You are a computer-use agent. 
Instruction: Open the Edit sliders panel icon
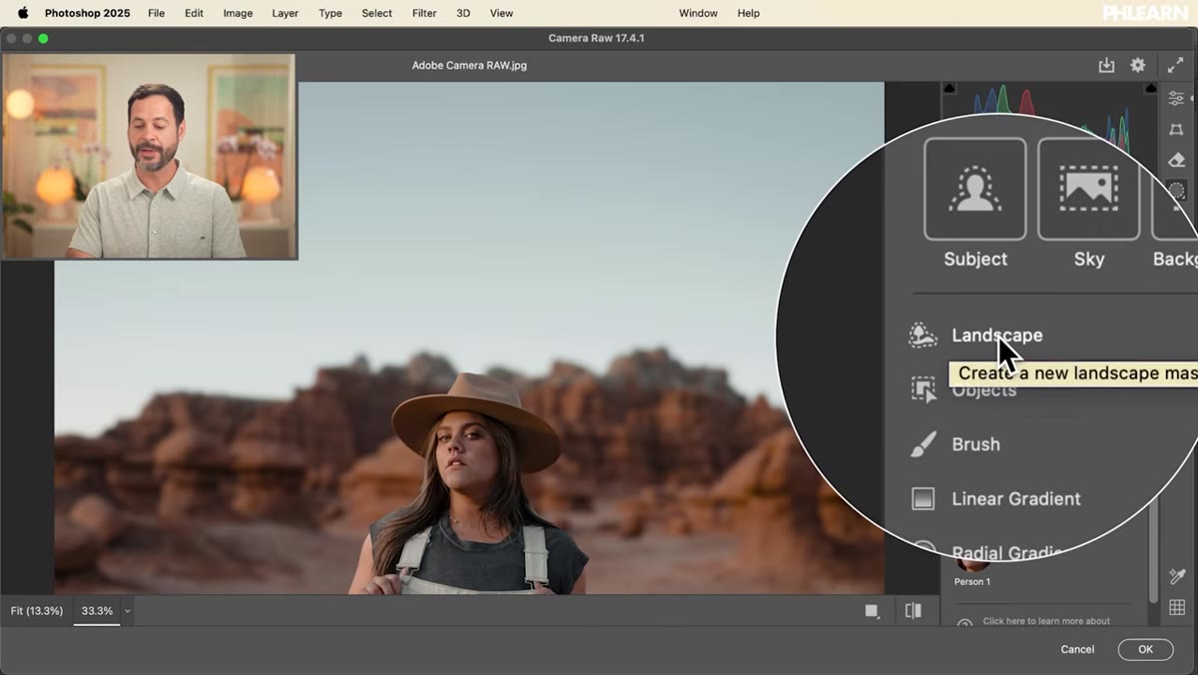pyautogui.click(x=1177, y=98)
